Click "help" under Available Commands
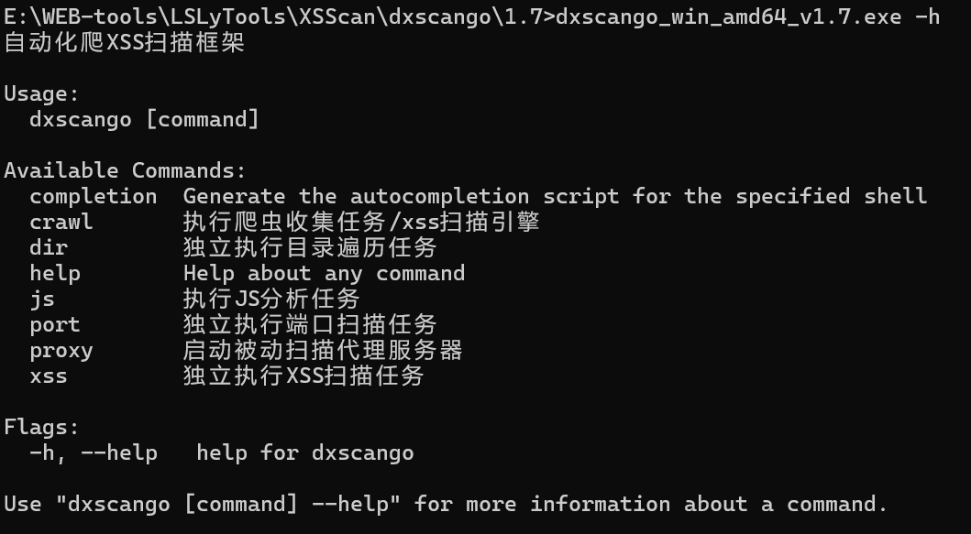The height and width of the screenshot is (534, 971). [x=55, y=273]
